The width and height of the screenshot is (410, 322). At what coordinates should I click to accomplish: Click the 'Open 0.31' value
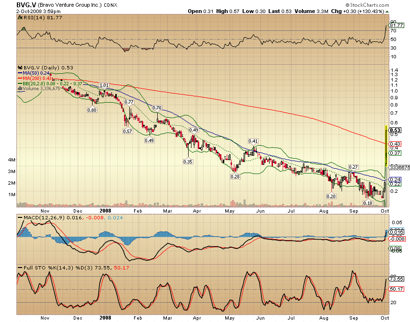click(201, 11)
